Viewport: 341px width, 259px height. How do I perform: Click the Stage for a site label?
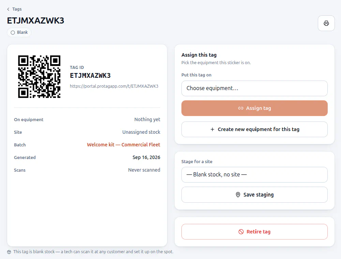click(x=197, y=162)
